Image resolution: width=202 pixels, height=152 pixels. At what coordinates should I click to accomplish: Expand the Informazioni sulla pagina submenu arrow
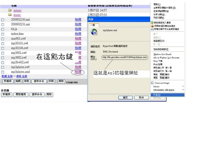(183, 90)
